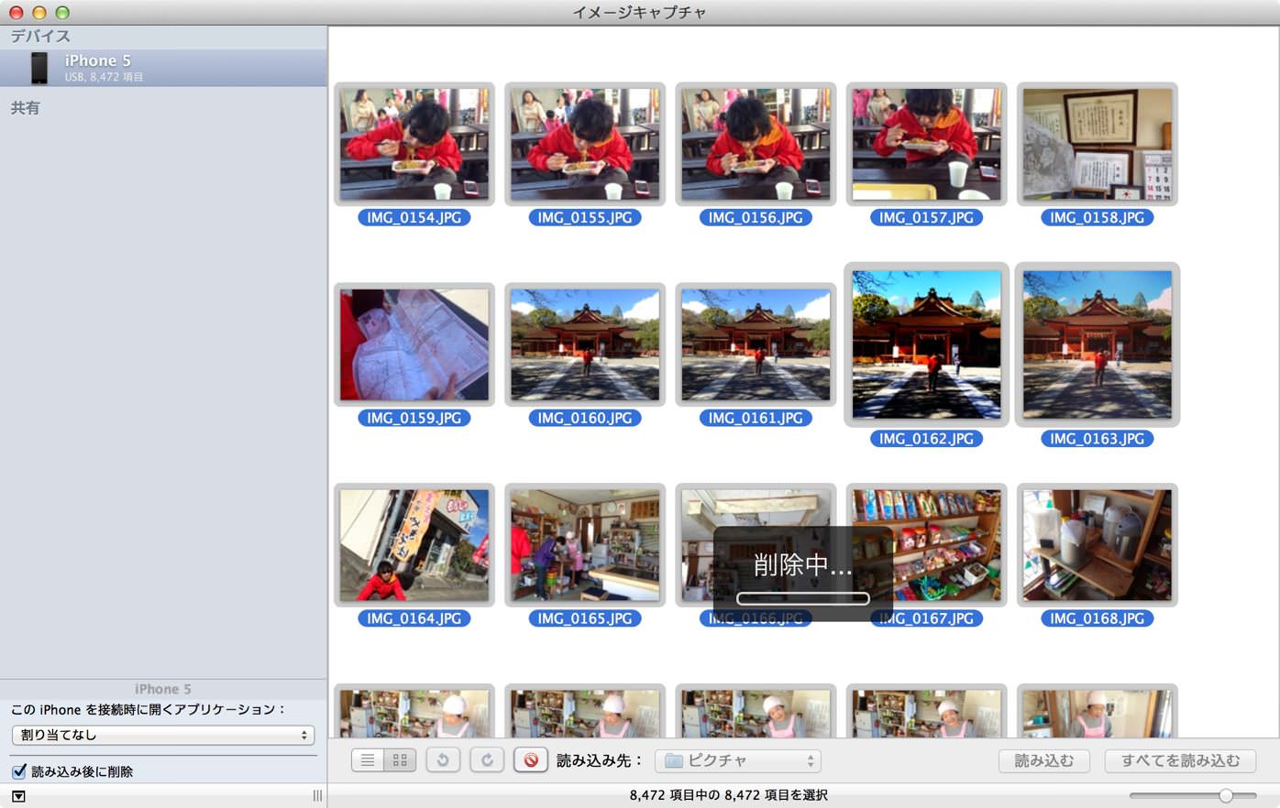Select thumbnail IMG_0168.JPG

(1097, 545)
